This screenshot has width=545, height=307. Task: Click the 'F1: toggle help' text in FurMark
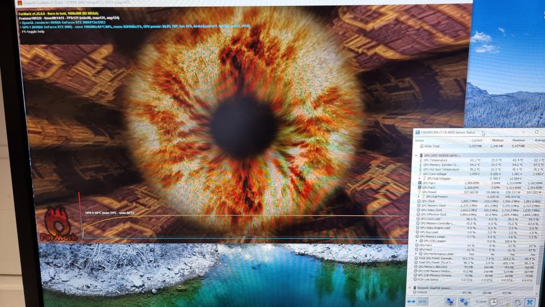(33, 32)
